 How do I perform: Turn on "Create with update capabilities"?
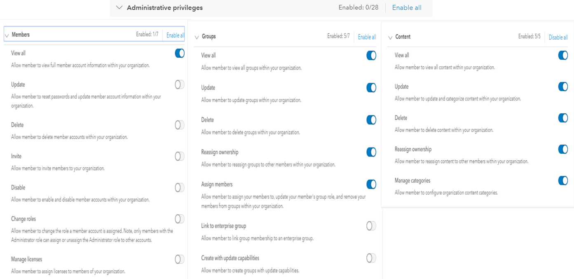click(370, 258)
